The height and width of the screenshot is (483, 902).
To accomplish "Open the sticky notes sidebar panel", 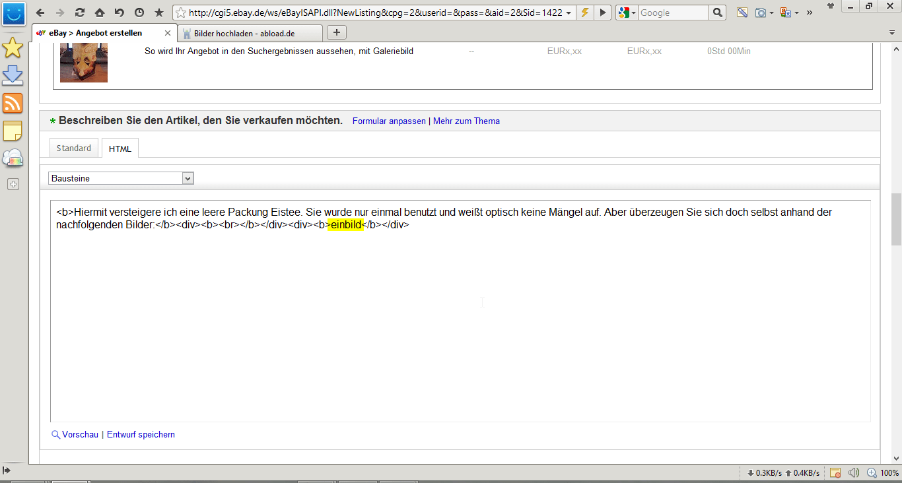I will [13, 131].
